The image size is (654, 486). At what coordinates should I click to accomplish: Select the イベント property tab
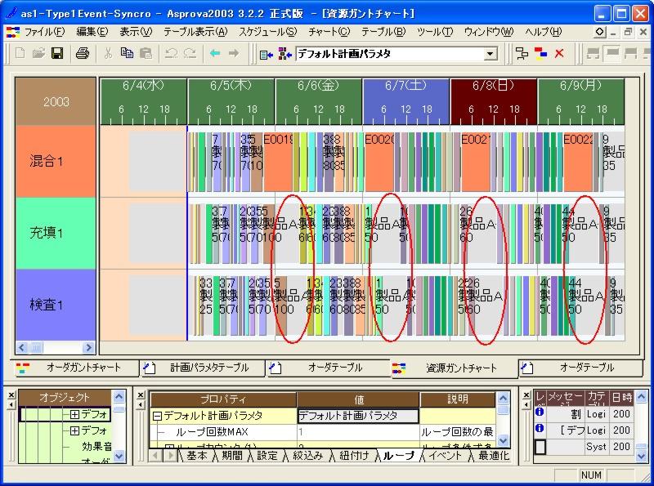click(445, 456)
